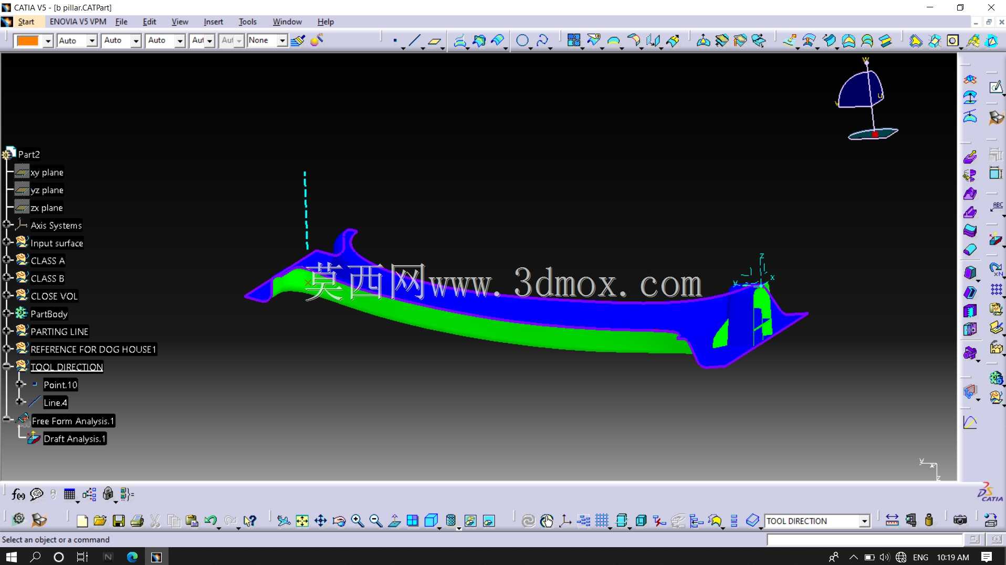Image resolution: width=1006 pixels, height=565 pixels.
Task: Toggle the Manual Input hand icon
Action: pyautogui.click(x=547, y=520)
